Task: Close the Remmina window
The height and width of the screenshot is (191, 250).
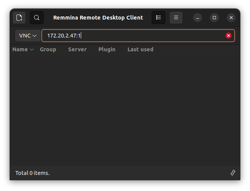Action: pos(231,18)
